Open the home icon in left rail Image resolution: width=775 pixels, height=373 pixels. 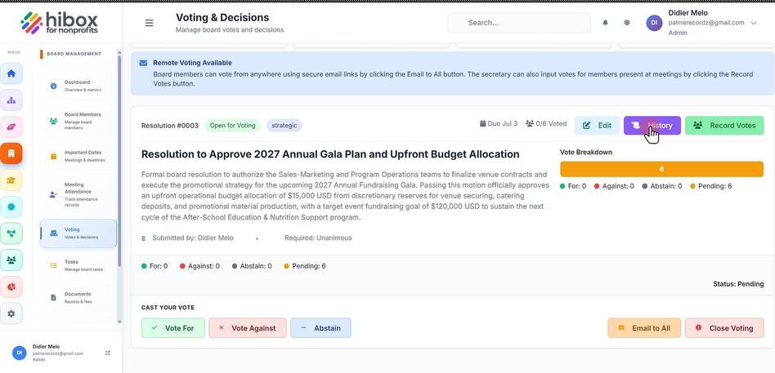[11, 73]
